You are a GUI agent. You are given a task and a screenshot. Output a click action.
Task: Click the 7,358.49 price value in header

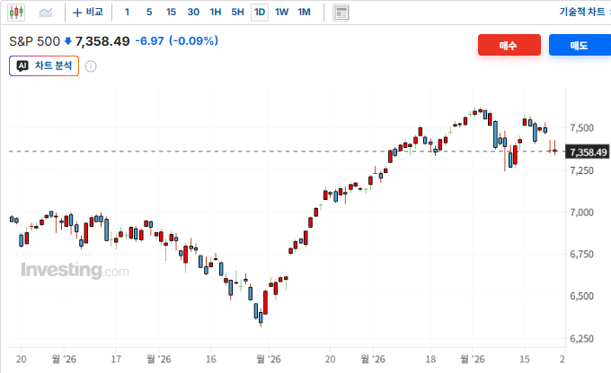click(x=102, y=41)
